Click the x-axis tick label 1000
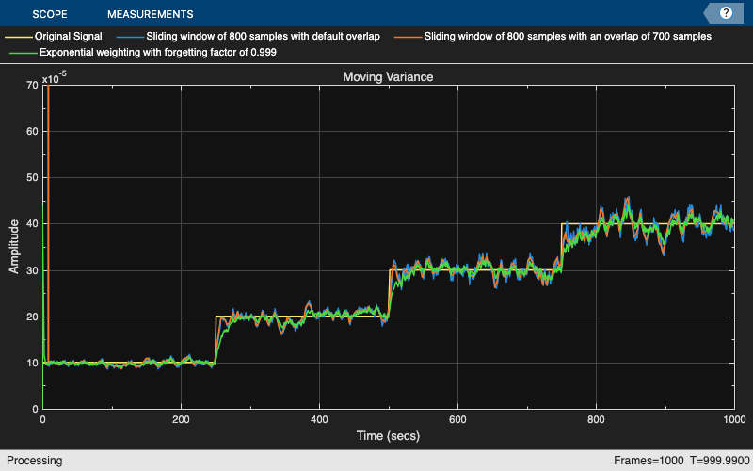 [x=735, y=419]
